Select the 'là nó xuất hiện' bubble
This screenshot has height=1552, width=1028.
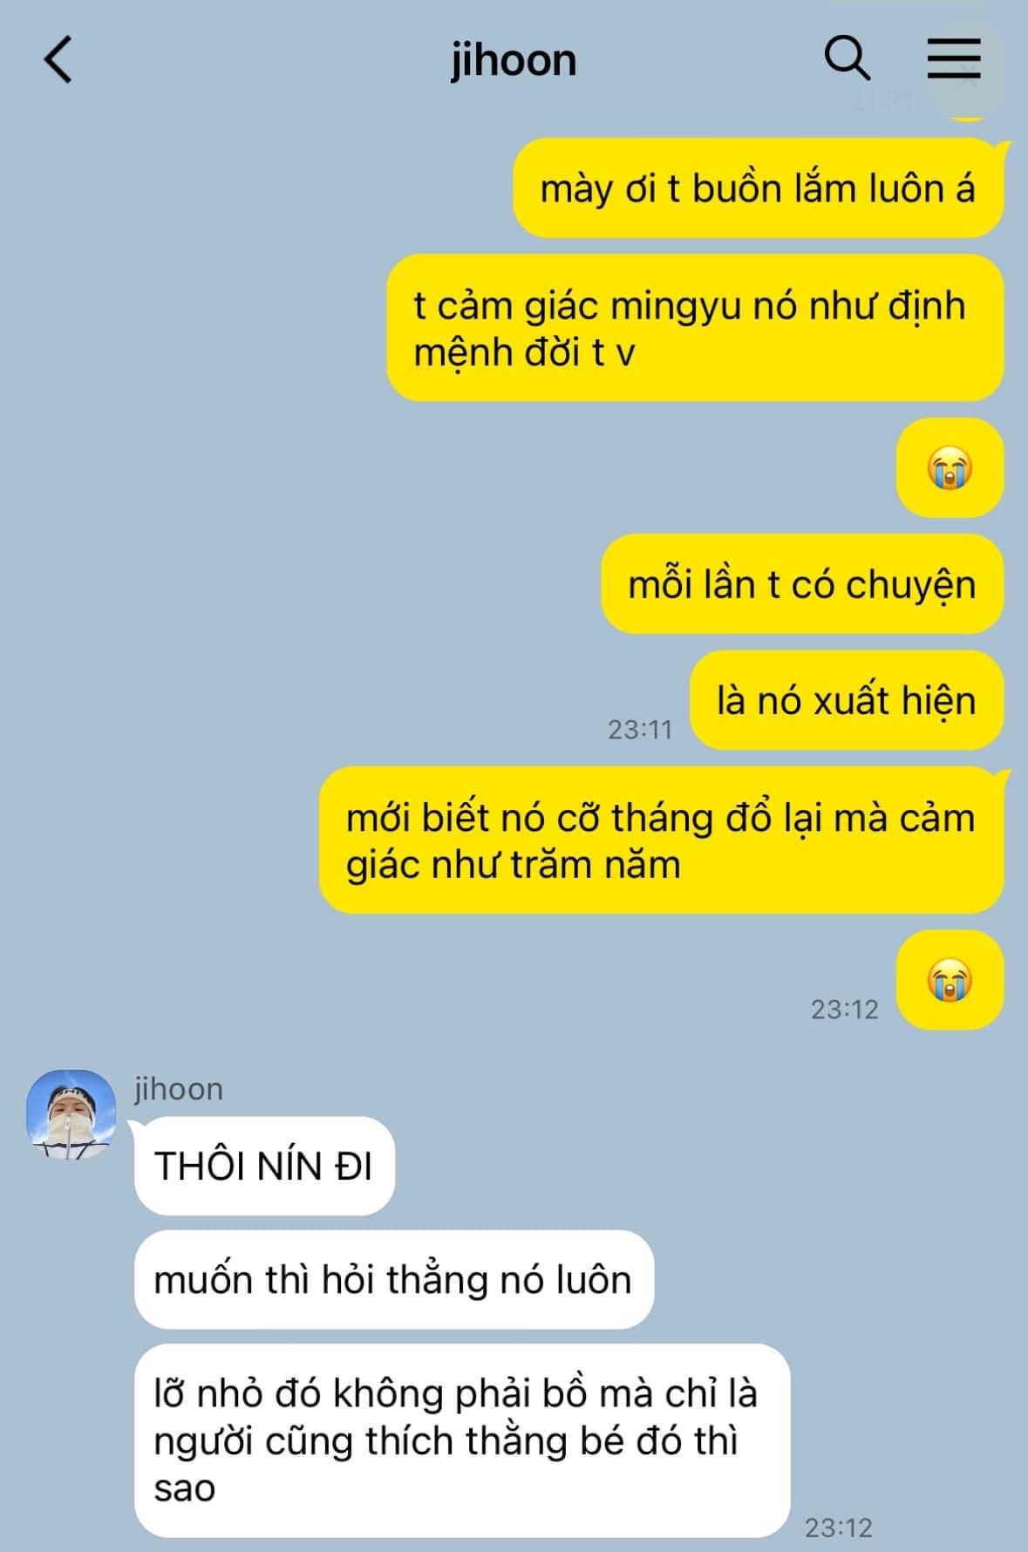click(x=847, y=700)
